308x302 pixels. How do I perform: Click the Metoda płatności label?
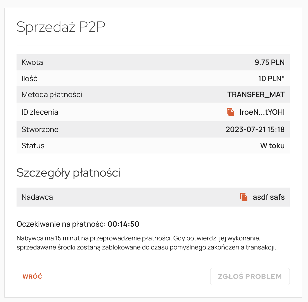[52, 95]
